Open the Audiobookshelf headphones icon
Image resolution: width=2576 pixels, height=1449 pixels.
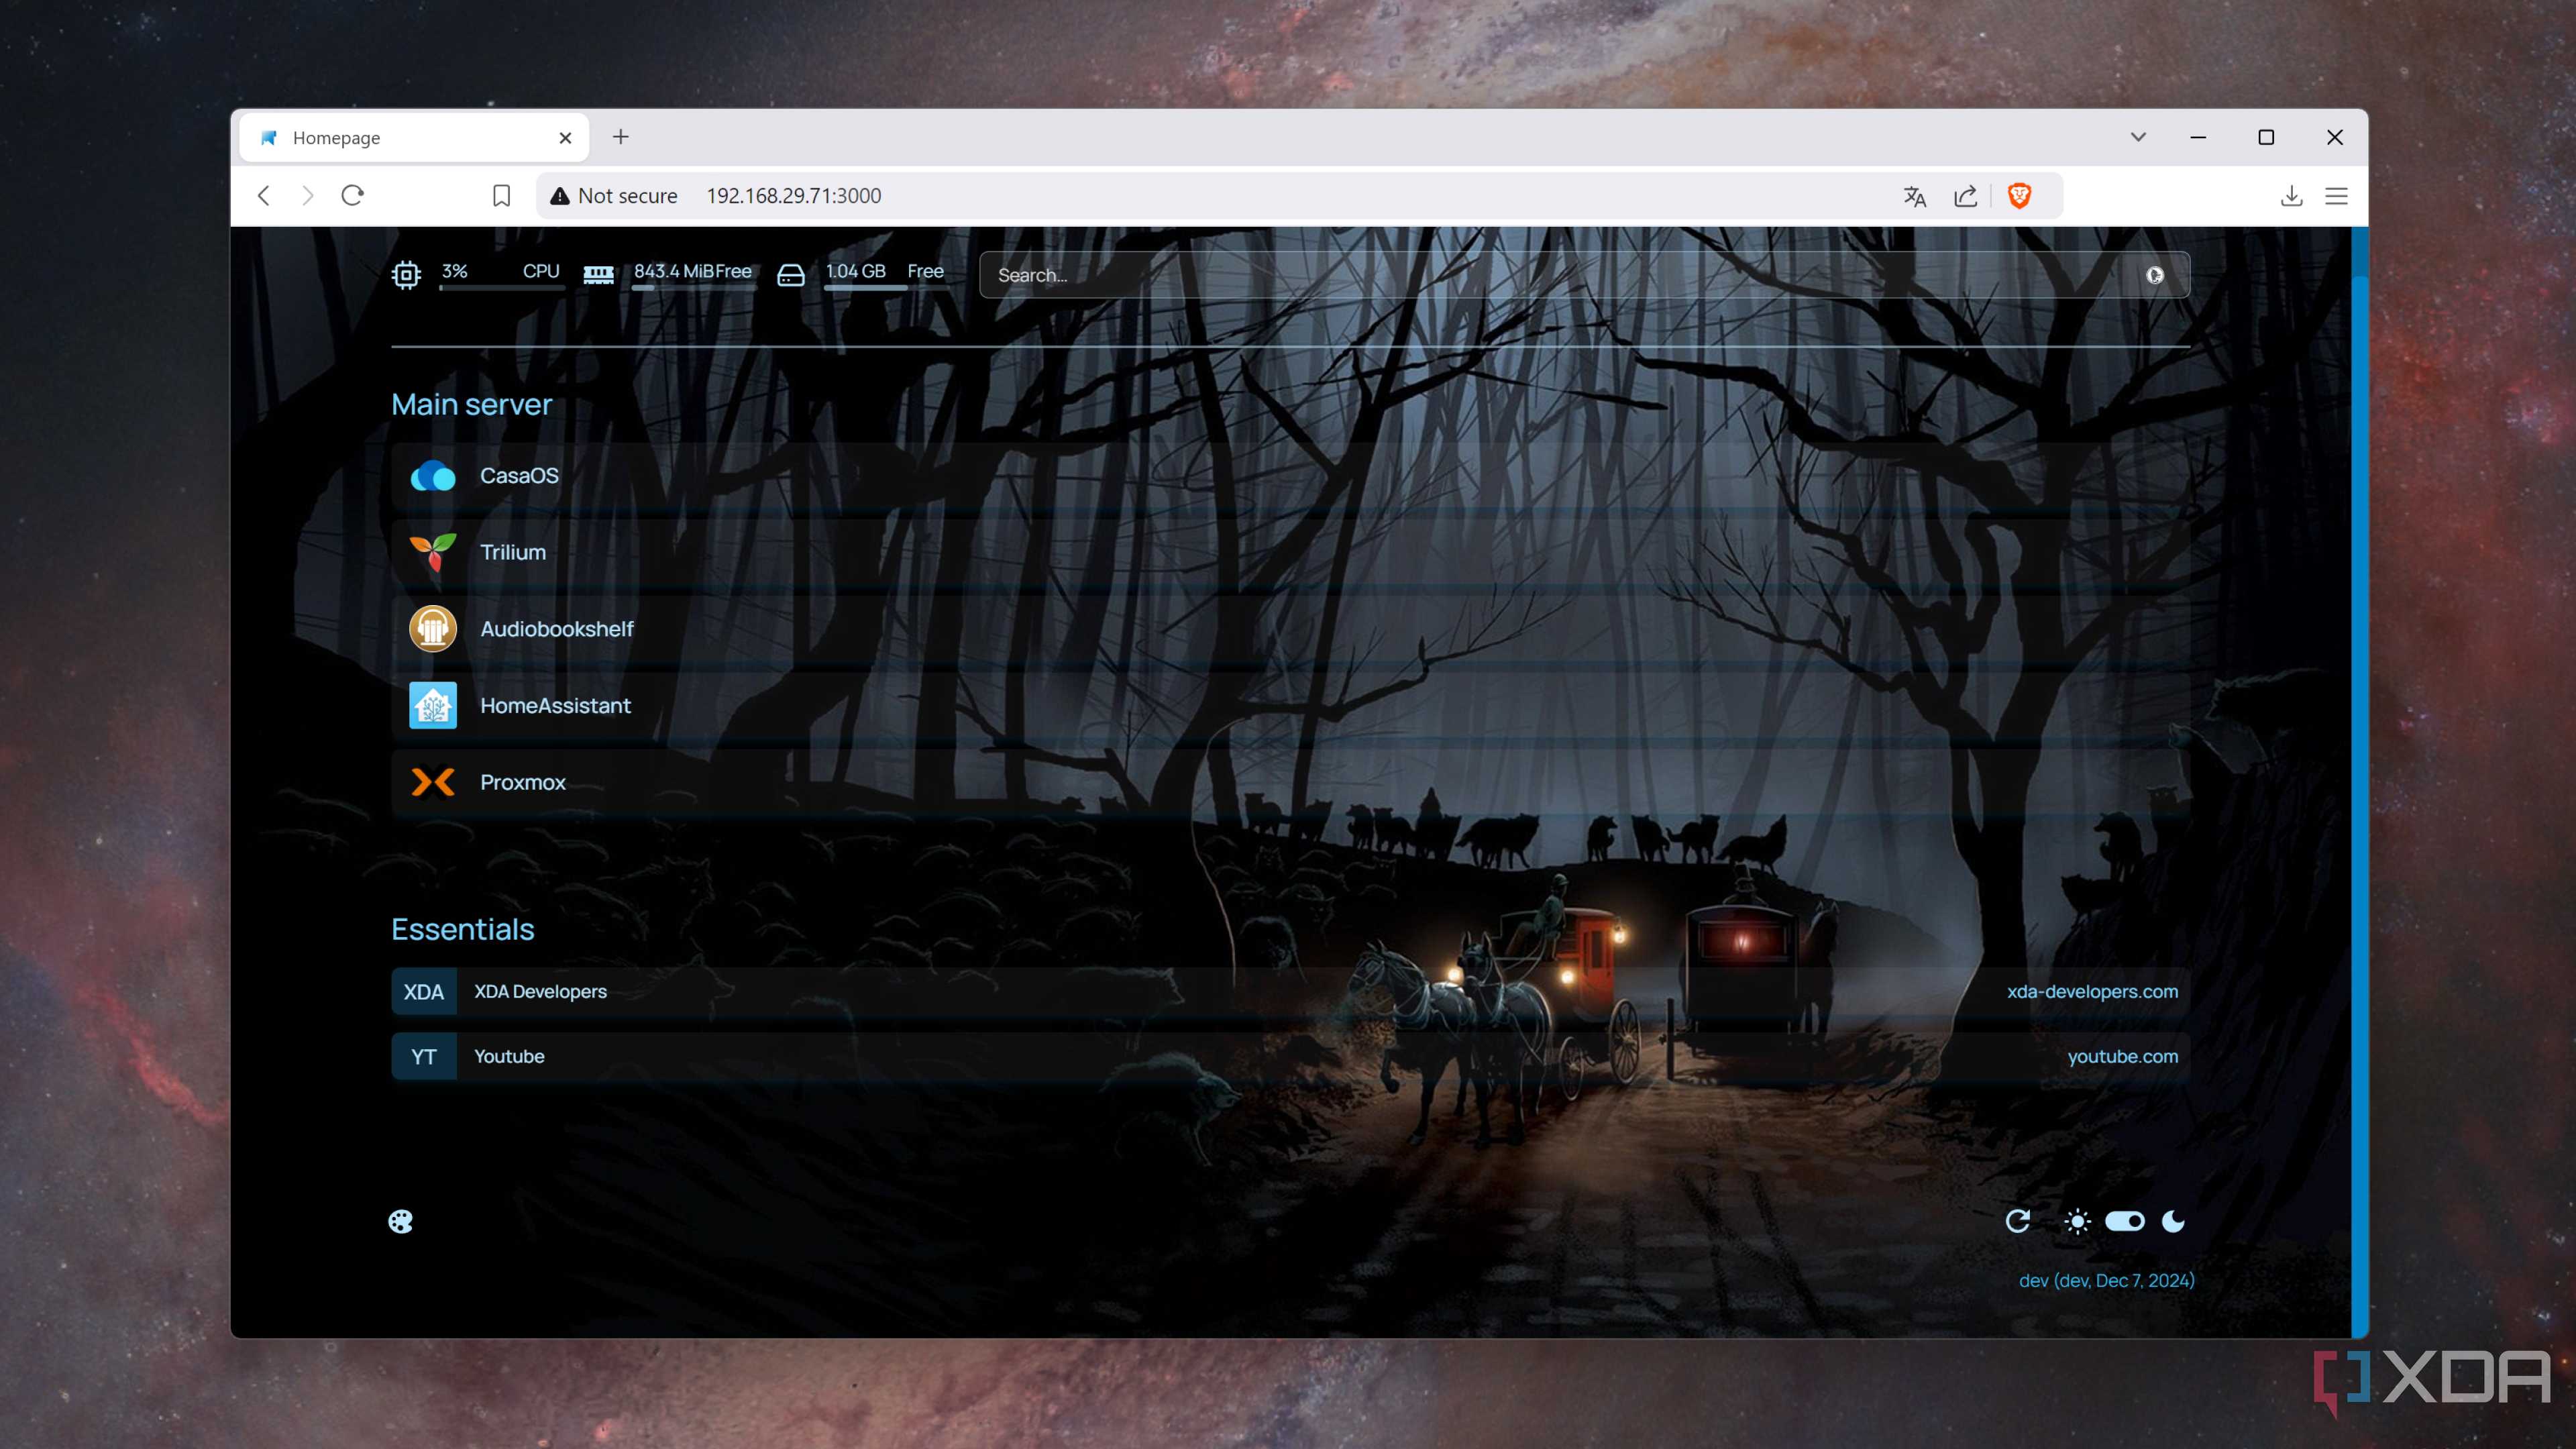[433, 629]
